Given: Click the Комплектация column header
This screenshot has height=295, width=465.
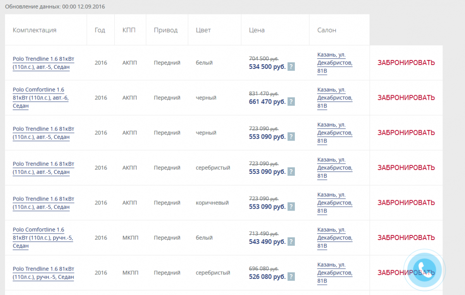Looking at the screenshot, I should (34, 30).
